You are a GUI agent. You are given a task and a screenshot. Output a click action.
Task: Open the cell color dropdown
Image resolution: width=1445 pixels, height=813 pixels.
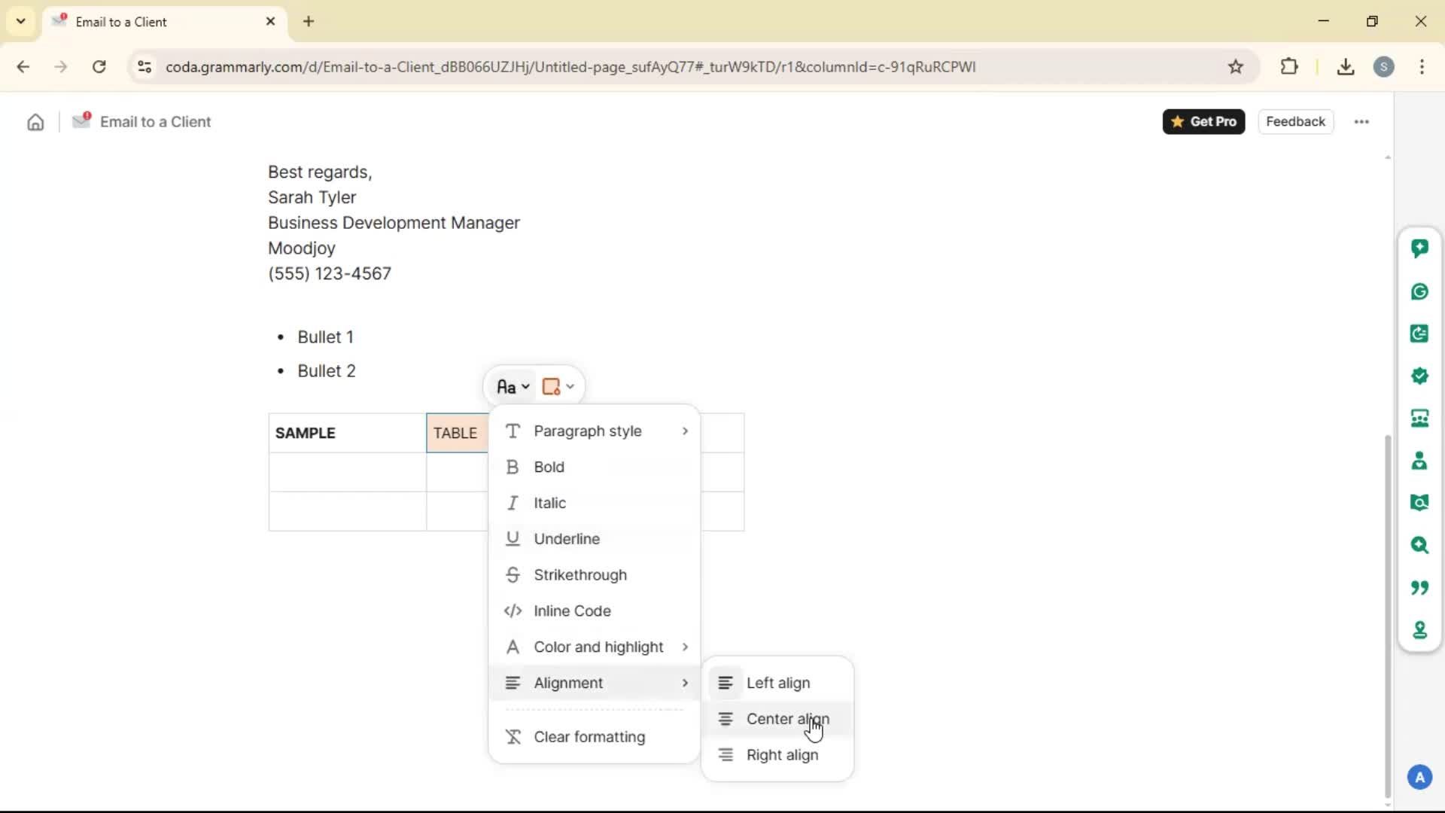[558, 387]
